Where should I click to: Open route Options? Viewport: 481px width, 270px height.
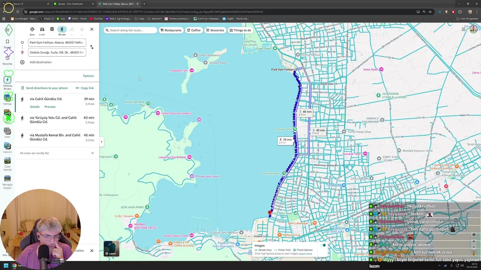88,76
